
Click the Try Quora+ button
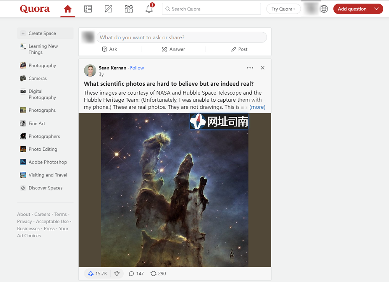(x=283, y=9)
